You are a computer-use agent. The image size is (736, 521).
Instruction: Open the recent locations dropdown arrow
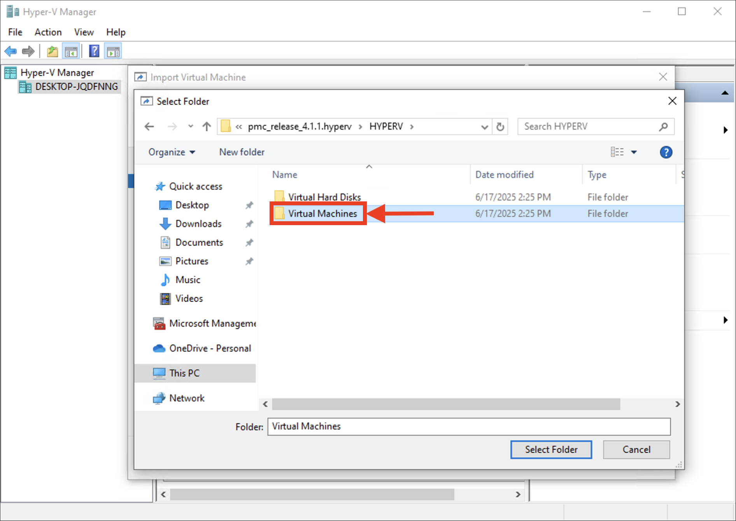pyautogui.click(x=190, y=126)
